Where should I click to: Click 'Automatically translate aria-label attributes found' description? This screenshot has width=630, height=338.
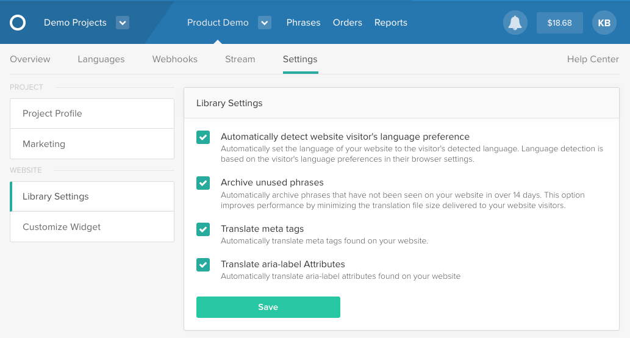(x=341, y=276)
